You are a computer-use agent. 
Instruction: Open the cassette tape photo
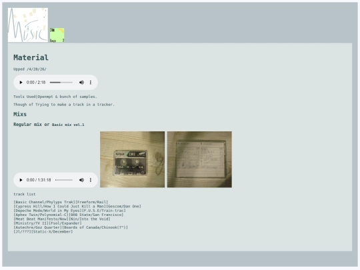(x=132, y=159)
